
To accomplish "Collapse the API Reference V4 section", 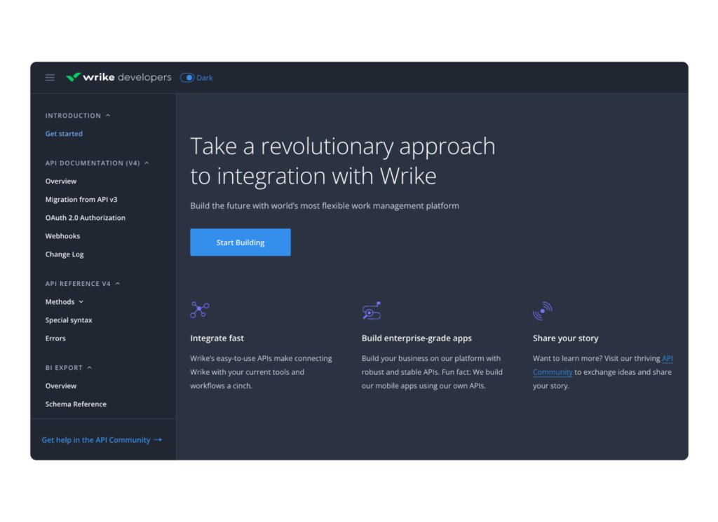I will point(118,284).
